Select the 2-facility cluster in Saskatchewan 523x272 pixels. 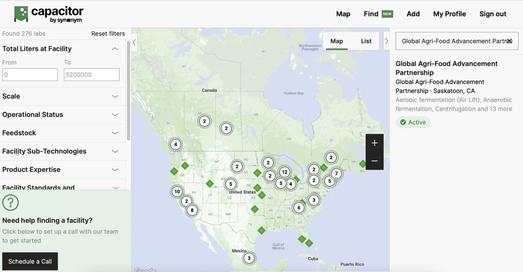click(226, 128)
